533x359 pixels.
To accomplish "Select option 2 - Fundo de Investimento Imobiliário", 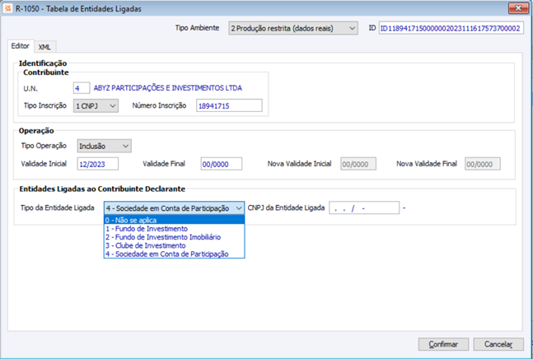I will pyautogui.click(x=174, y=237).
